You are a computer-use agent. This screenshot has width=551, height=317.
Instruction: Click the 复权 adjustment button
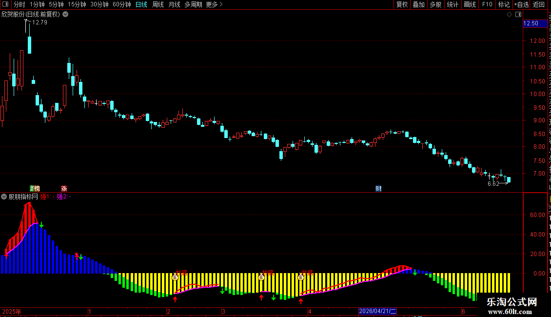[402, 4]
